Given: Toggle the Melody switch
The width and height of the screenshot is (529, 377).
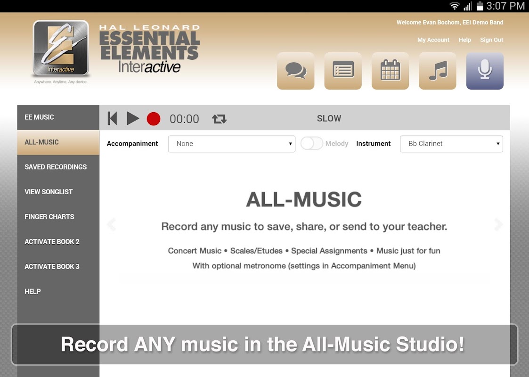Looking at the screenshot, I should point(312,143).
